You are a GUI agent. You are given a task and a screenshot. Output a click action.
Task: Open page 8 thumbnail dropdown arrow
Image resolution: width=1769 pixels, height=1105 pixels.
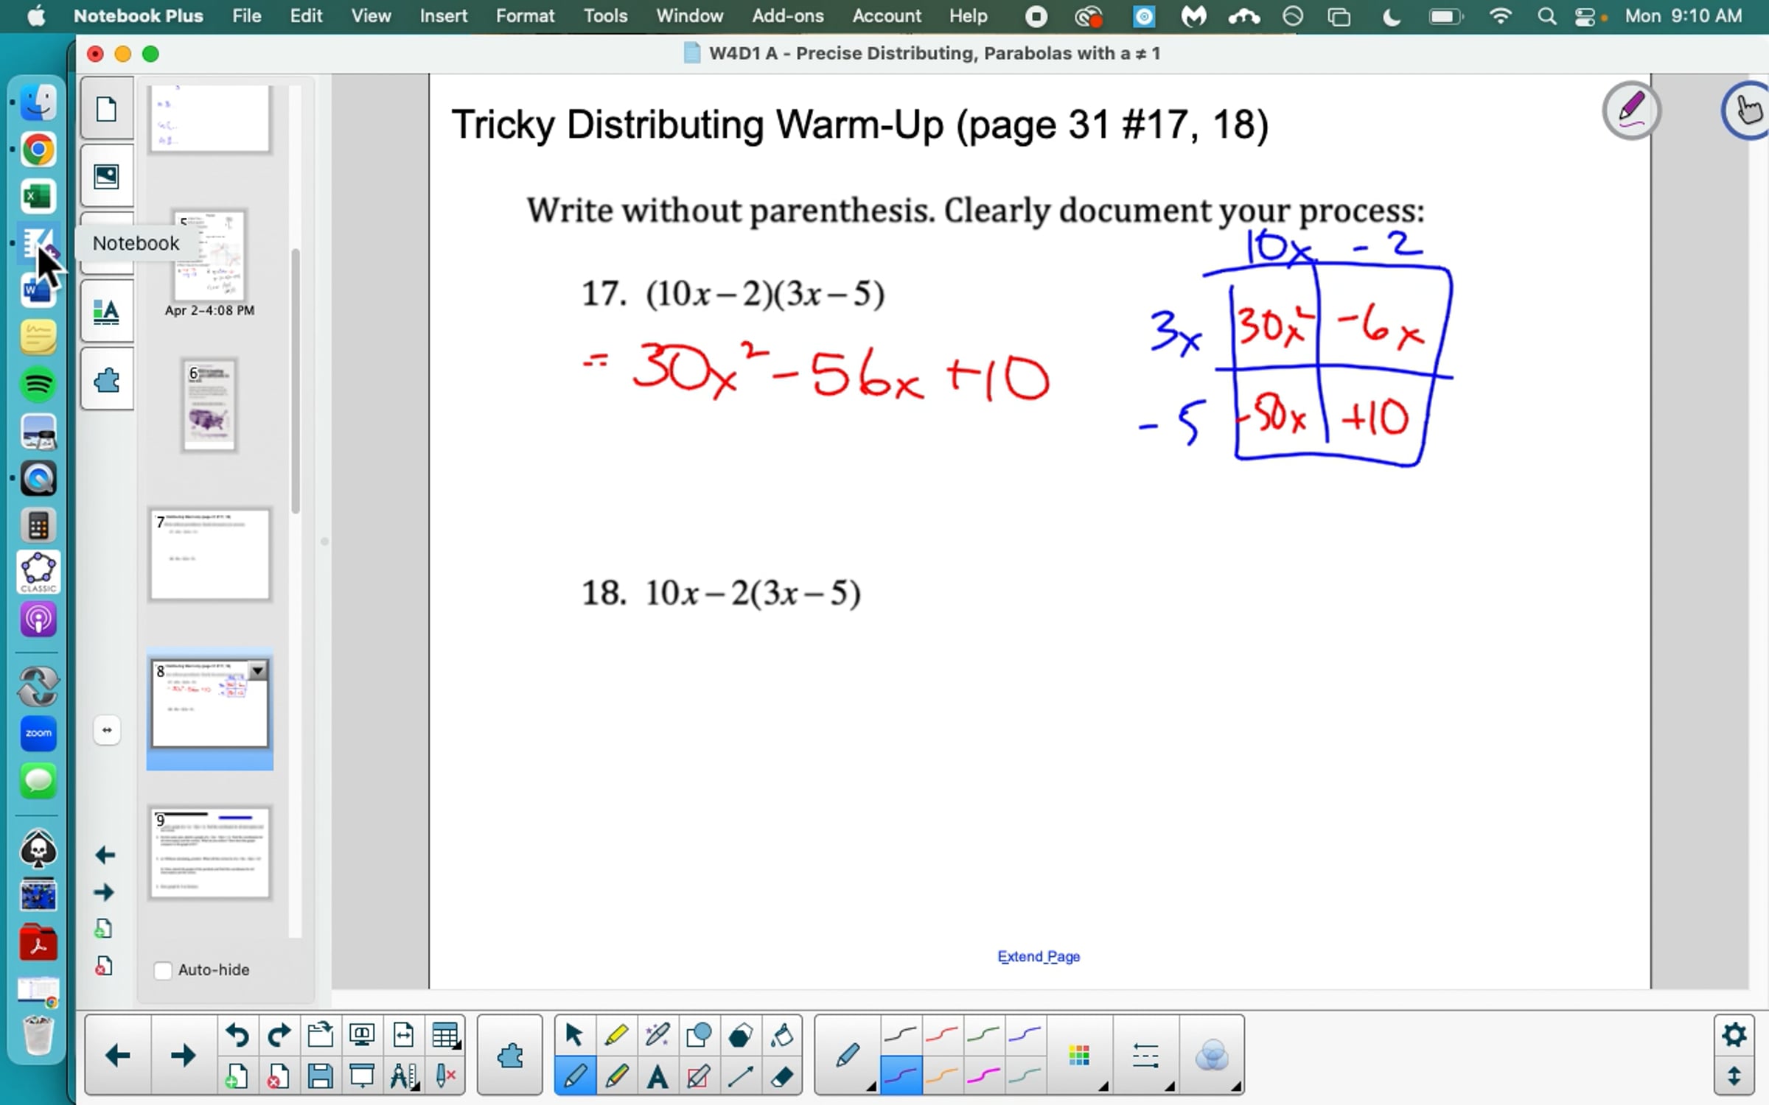point(257,671)
